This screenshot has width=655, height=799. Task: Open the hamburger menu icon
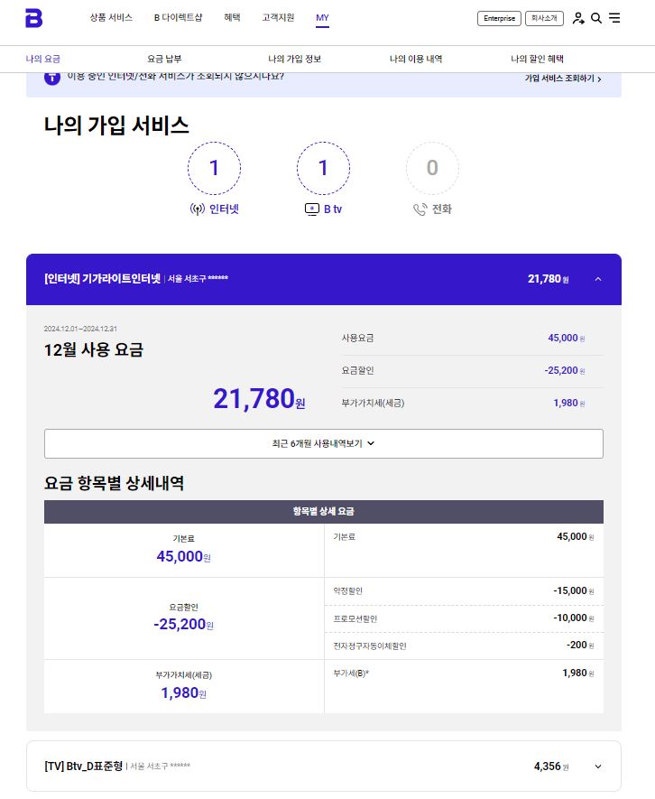[x=614, y=18]
